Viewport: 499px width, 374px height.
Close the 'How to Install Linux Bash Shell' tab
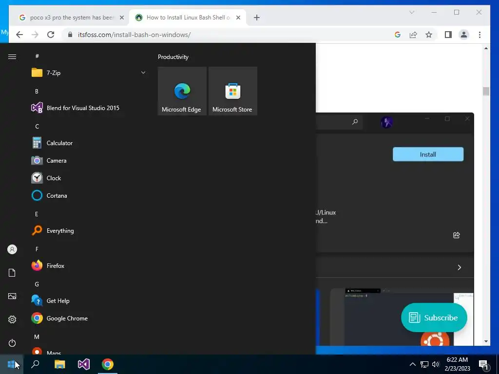tap(238, 18)
